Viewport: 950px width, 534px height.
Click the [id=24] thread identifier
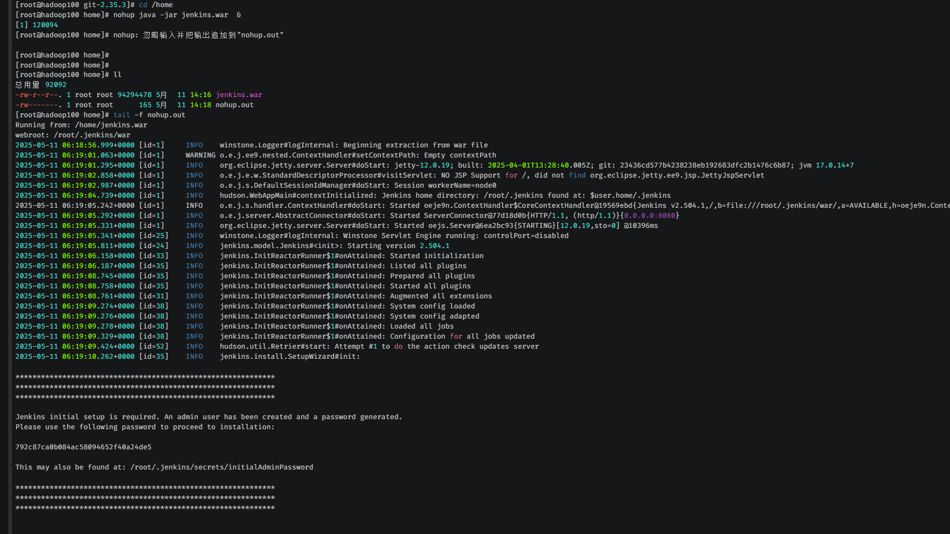coord(153,246)
